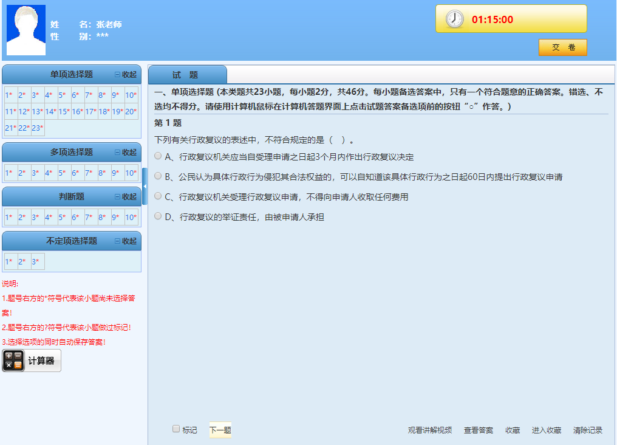The height and width of the screenshot is (445, 617).
Task: Open the calculator icon
Action: point(13,360)
